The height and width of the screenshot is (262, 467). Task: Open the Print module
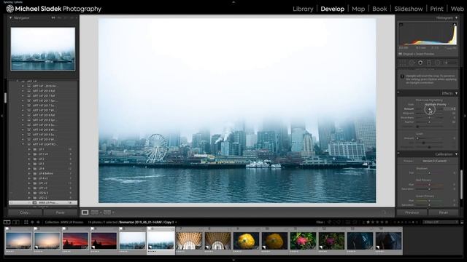(x=436, y=9)
